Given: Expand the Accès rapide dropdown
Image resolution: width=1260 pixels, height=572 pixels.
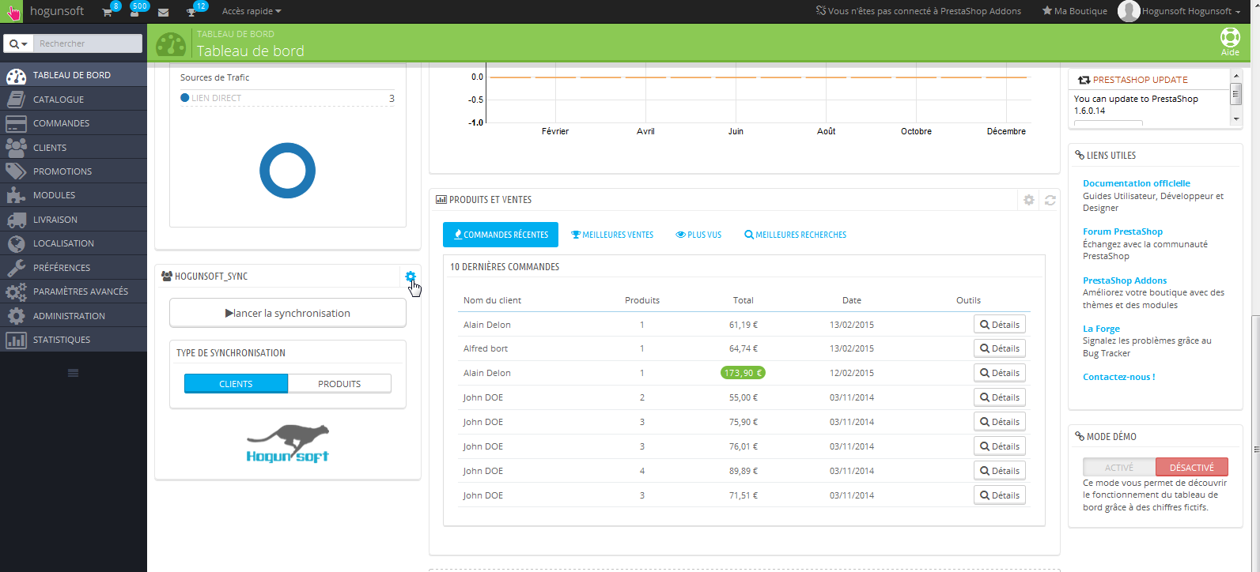Looking at the screenshot, I should point(251,11).
